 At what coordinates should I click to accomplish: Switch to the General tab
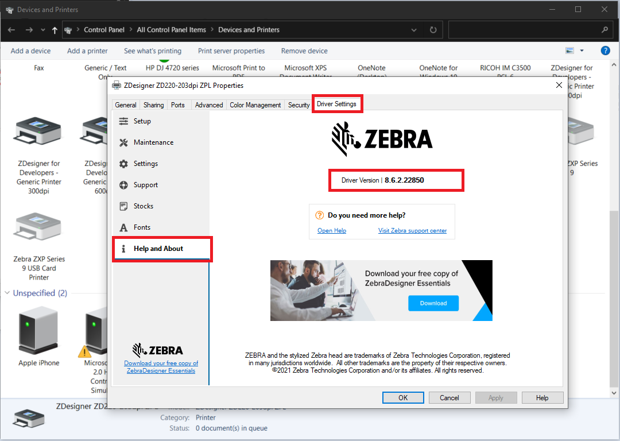125,105
